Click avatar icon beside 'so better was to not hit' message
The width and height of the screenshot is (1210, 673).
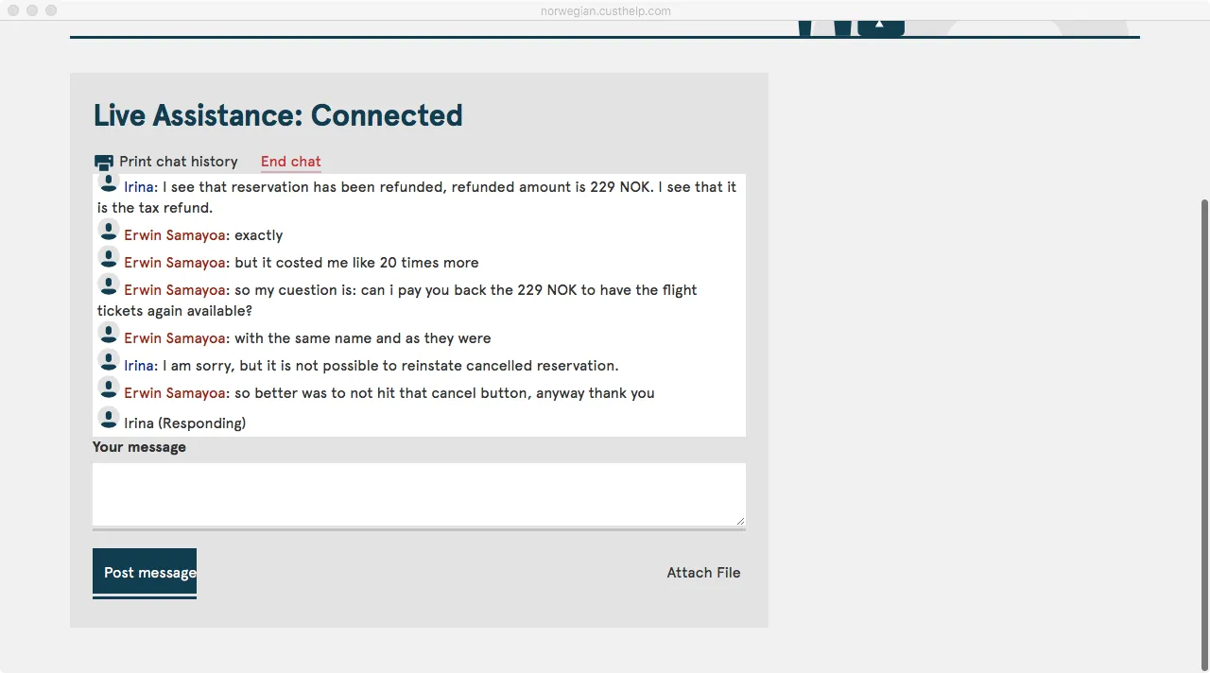point(109,388)
